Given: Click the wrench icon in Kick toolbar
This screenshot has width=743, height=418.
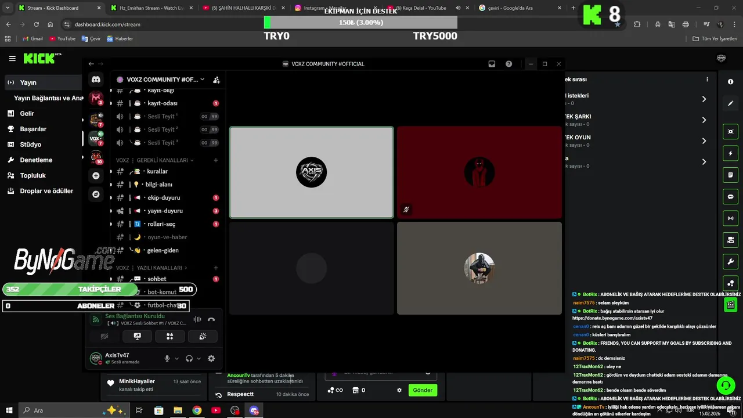Looking at the screenshot, I should click(730, 261).
